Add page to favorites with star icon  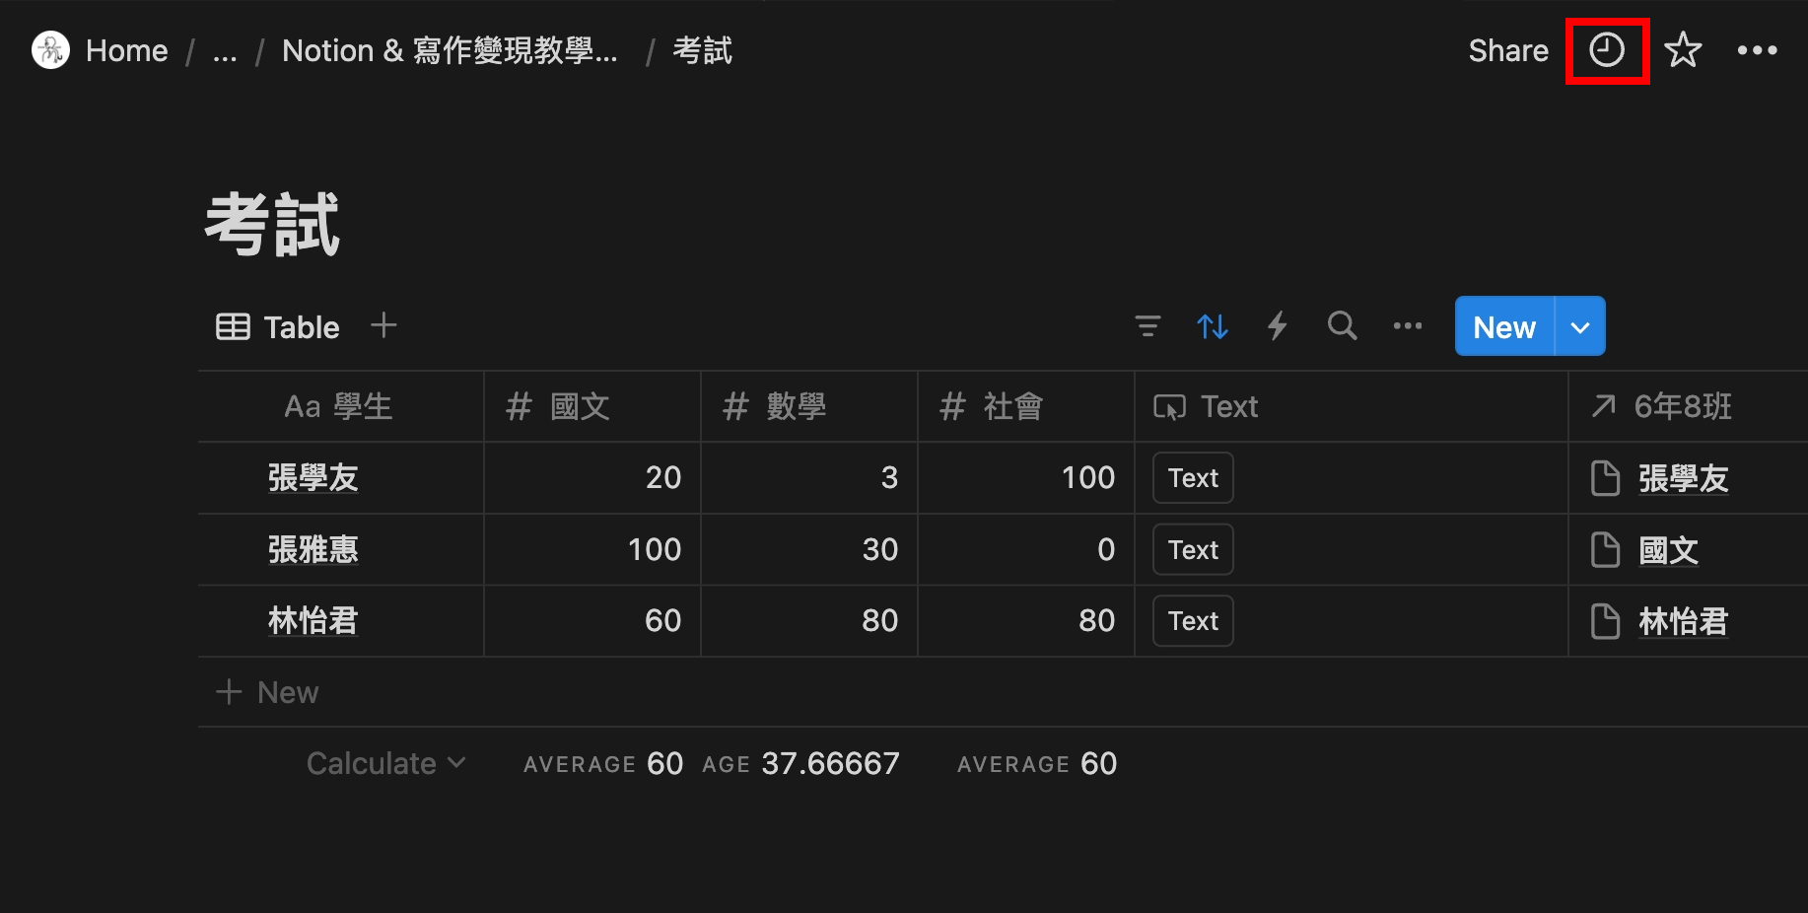coord(1683,50)
